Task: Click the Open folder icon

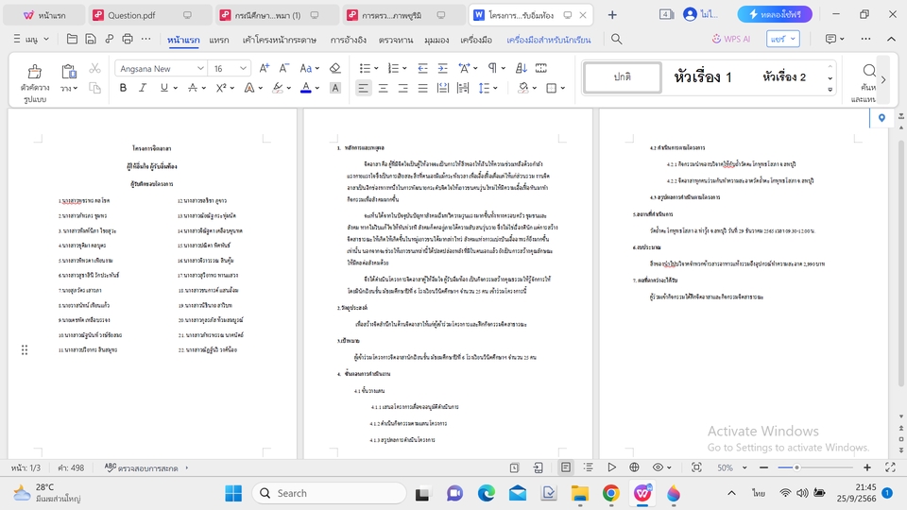Action: pos(72,39)
